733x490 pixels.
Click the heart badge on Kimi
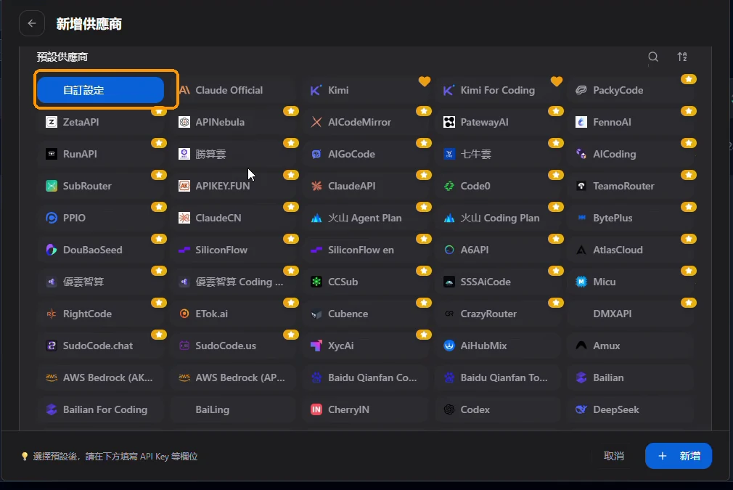tap(425, 81)
